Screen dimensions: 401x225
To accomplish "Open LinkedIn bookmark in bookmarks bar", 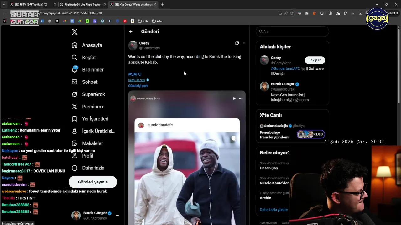I will coord(42,21).
